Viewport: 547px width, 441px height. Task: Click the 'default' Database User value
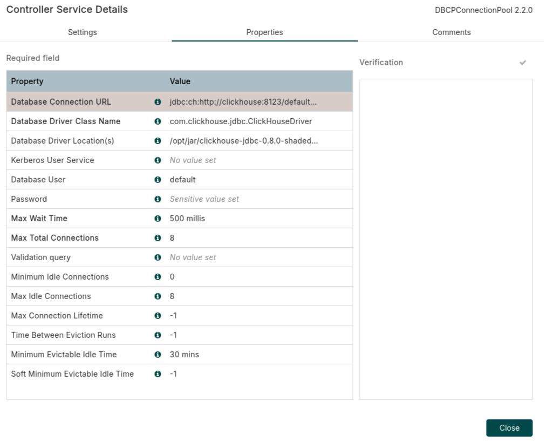[182, 179]
